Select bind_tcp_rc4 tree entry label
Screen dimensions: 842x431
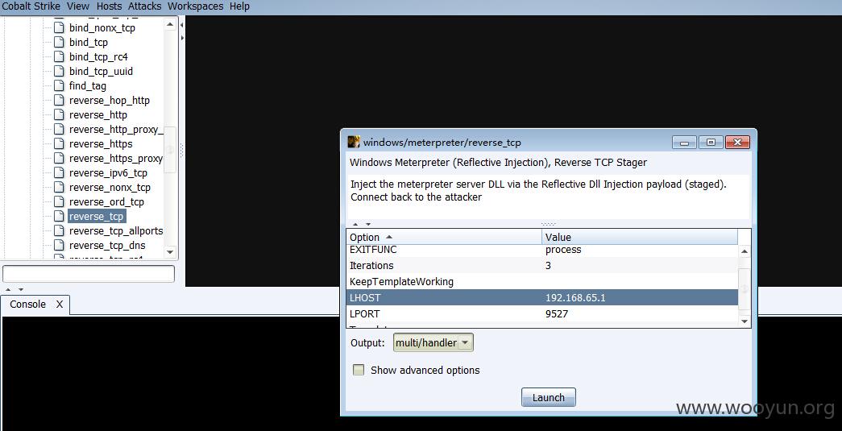(98, 57)
